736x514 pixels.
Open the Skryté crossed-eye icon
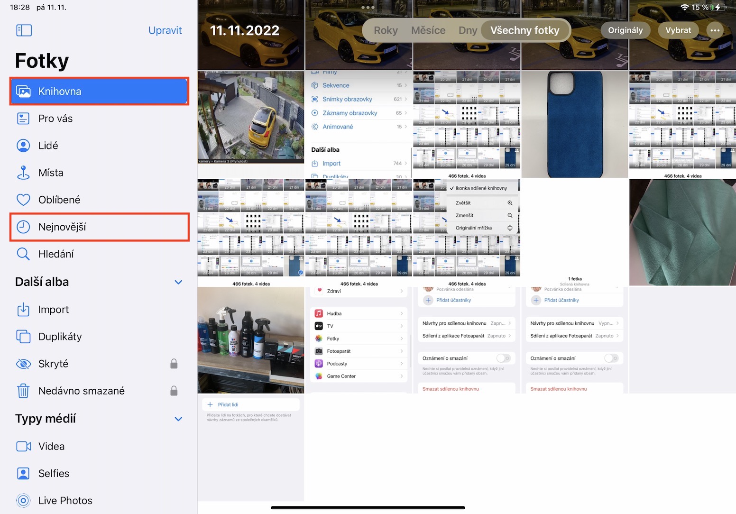(23, 364)
